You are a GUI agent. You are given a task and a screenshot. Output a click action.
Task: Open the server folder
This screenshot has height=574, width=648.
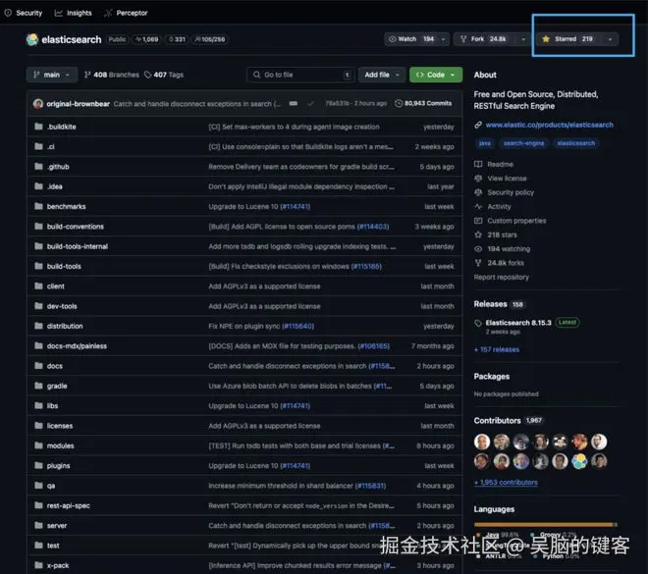57,525
